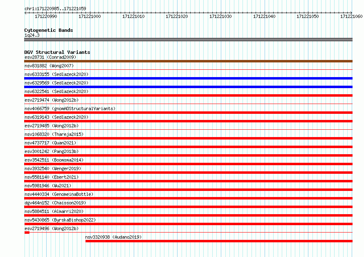Open esv3542511 (Boomsma2014) variant label
Viewport: 364px width, 257px height.
coord(54,160)
